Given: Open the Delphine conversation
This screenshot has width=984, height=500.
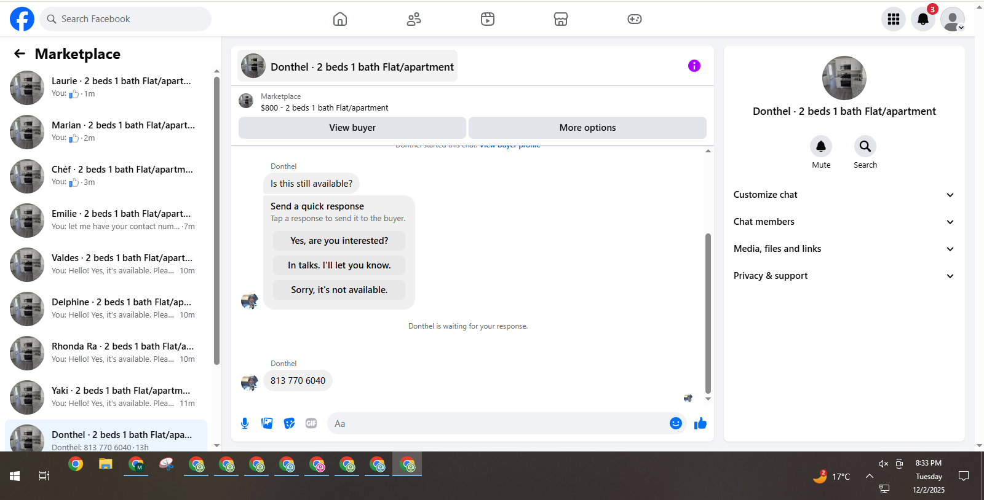Looking at the screenshot, I should point(106,309).
